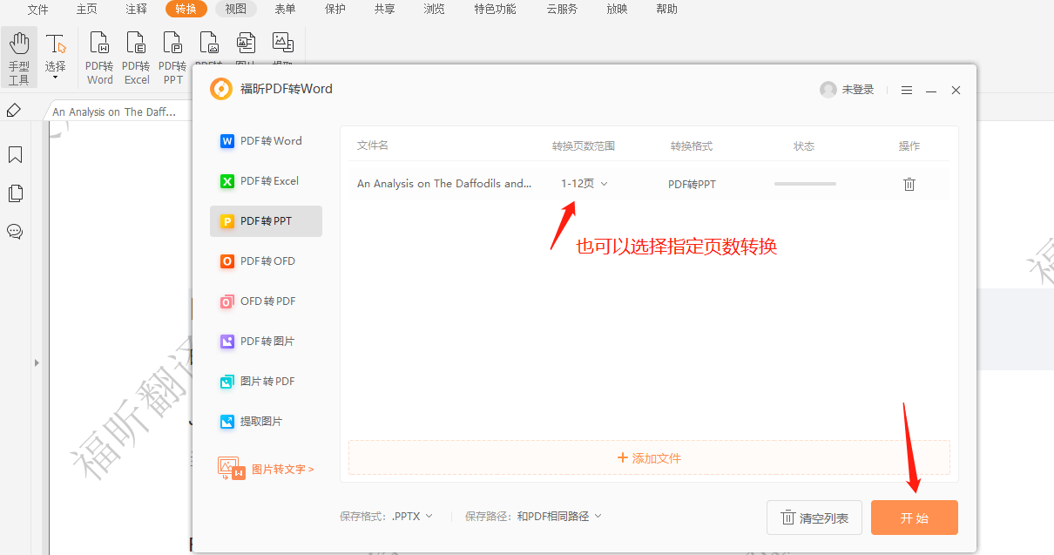This screenshot has width=1054, height=555.
Task: Click the orange 开始 button
Action: pos(915,518)
